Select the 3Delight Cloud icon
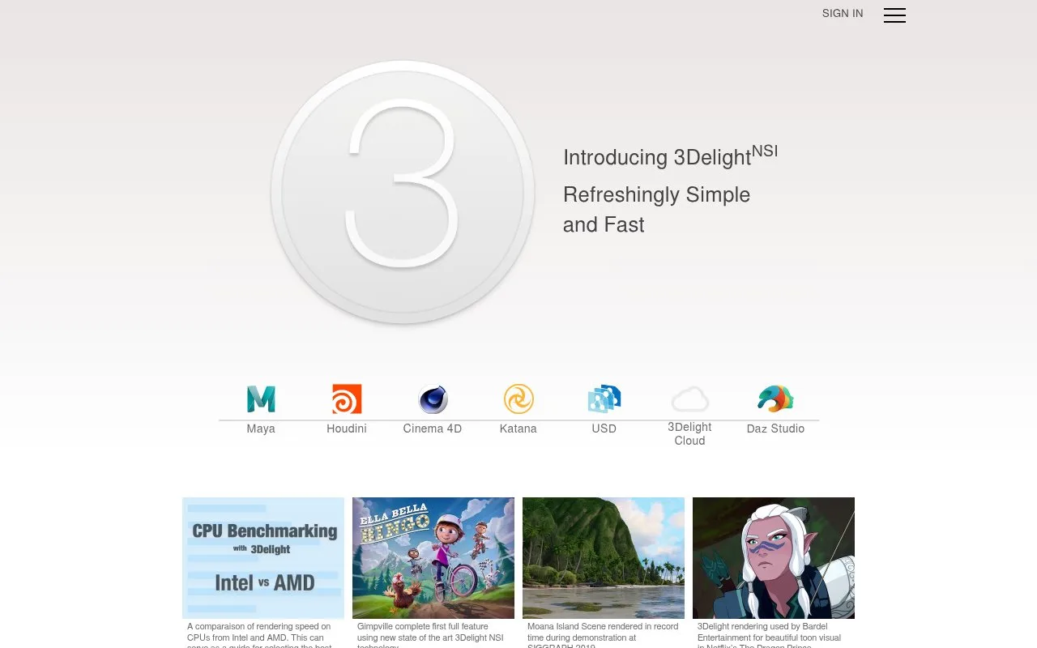This screenshot has width=1037, height=648. coord(690,399)
